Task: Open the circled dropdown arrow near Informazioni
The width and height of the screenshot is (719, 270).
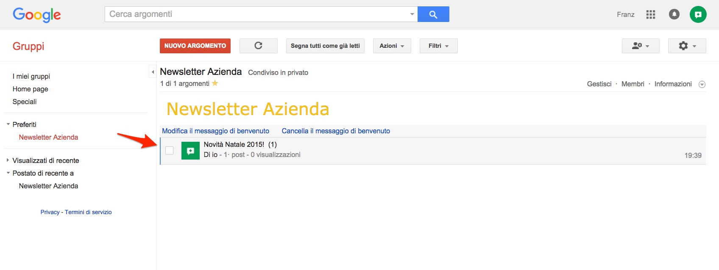Action: [x=702, y=84]
